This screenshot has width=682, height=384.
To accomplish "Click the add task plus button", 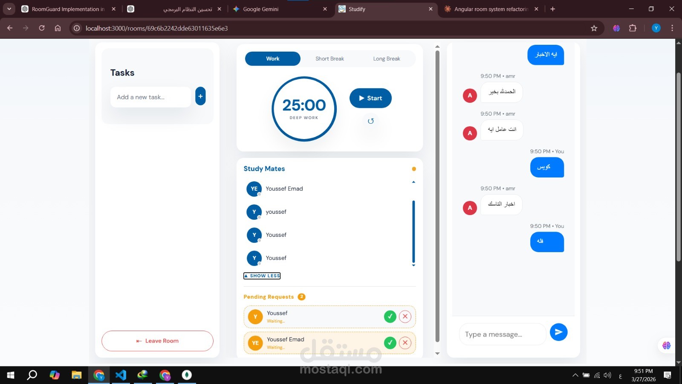I will [200, 96].
